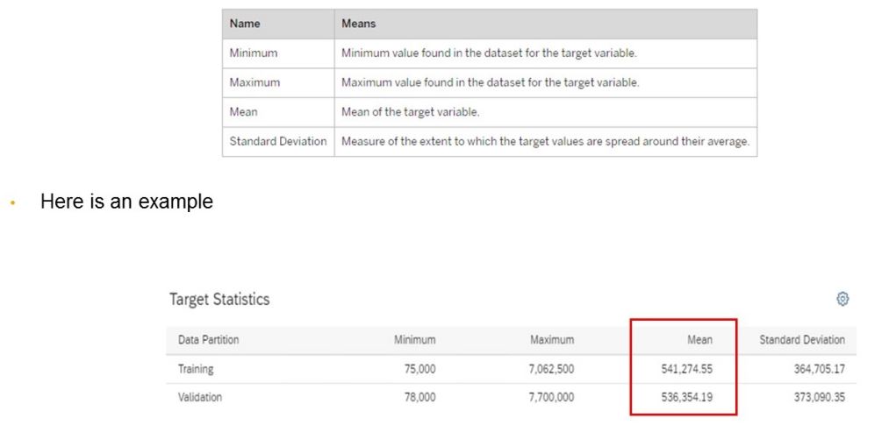The image size is (896, 425).
Task: Click the Name header in definitions table
Action: point(245,24)
